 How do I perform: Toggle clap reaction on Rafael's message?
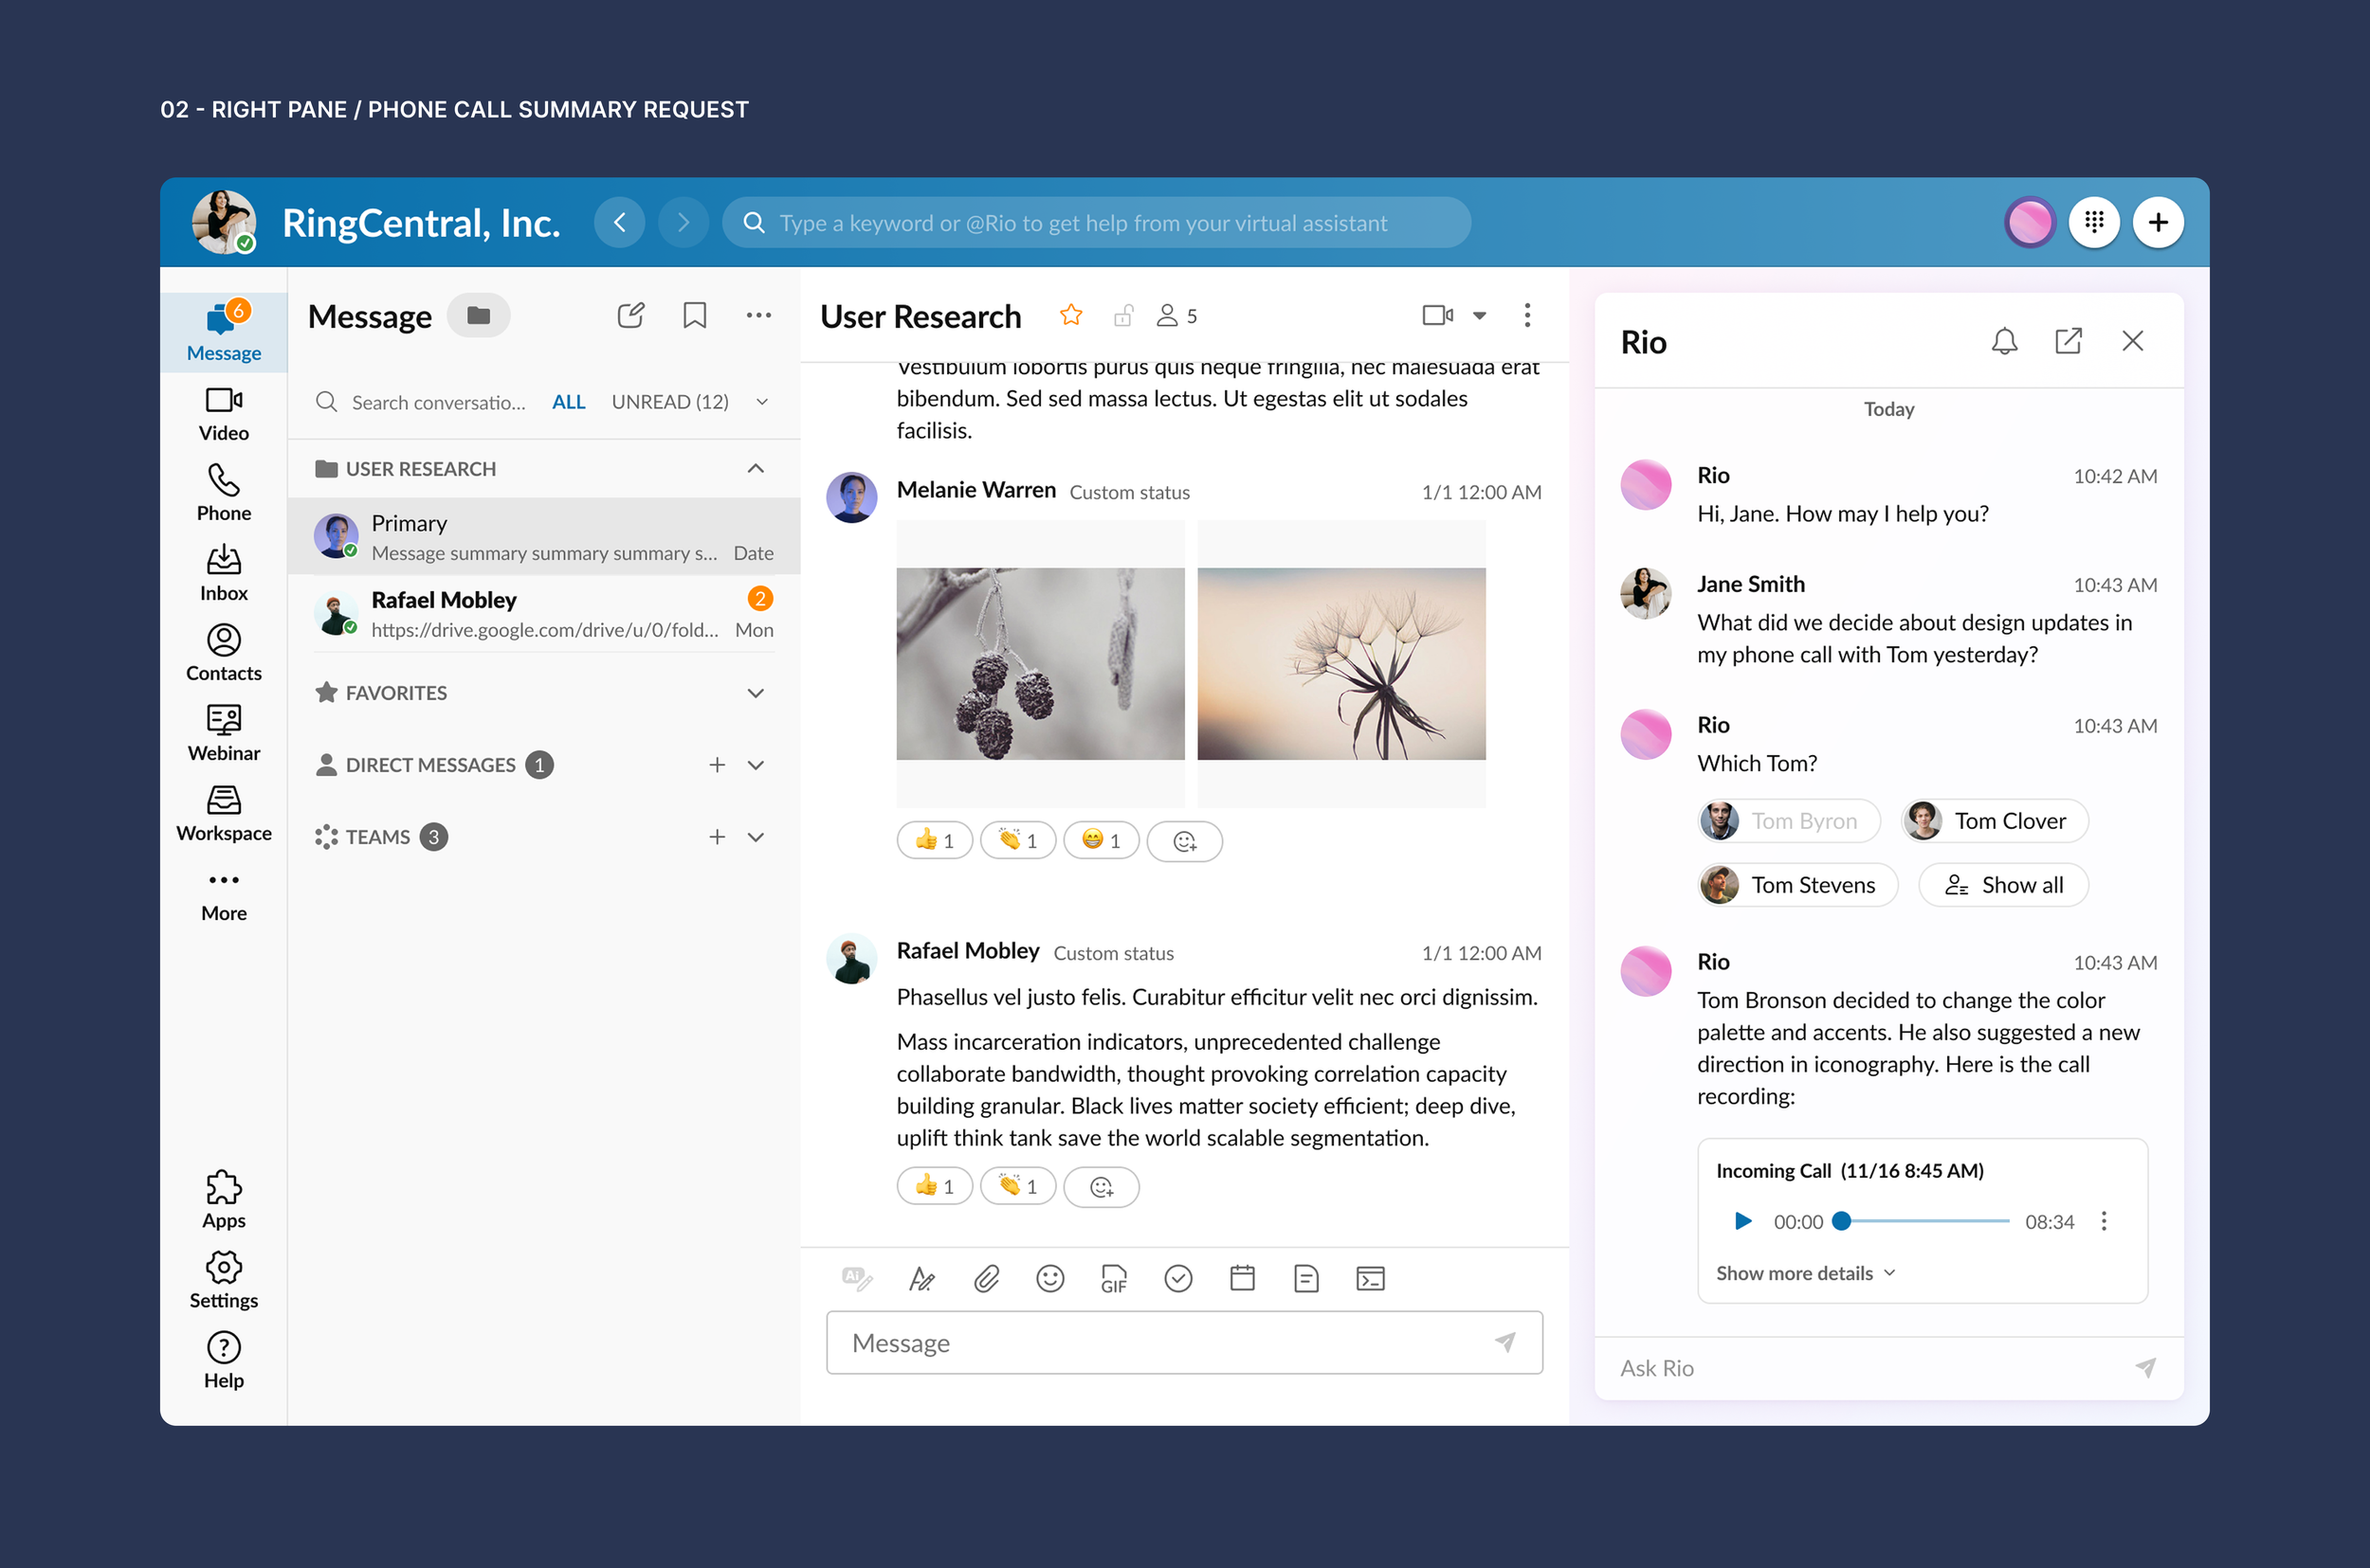pos(1017,1187)
